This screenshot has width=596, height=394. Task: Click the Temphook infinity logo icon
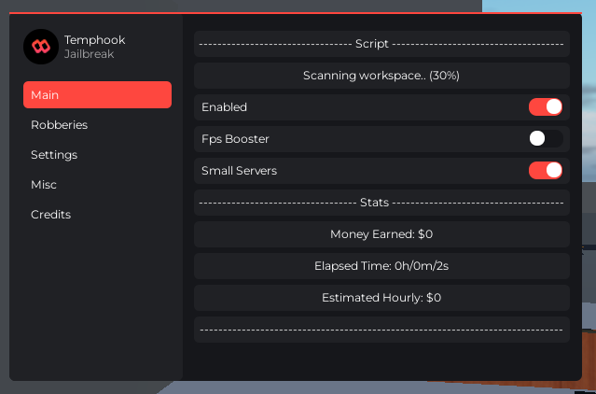pyautogui.click(x=40, y=47)
